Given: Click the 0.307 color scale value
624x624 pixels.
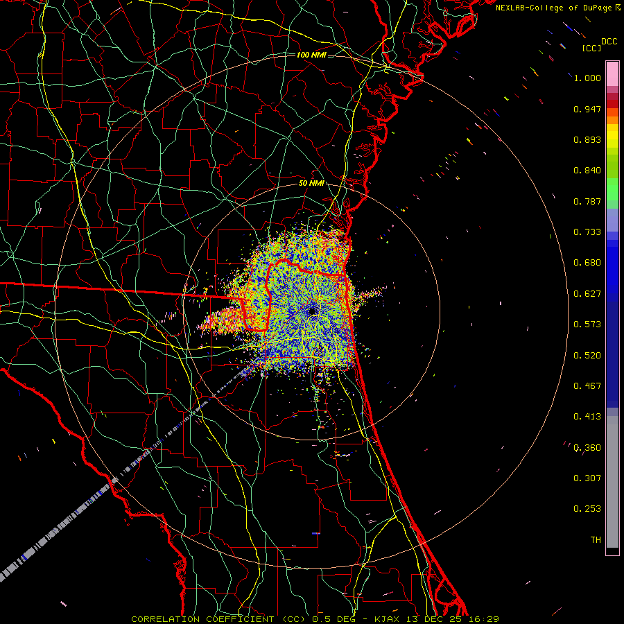Looking at the screenshot, I should [x=587, y=478].
